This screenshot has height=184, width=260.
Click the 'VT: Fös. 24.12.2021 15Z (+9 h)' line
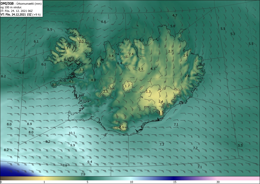(21, 15)
